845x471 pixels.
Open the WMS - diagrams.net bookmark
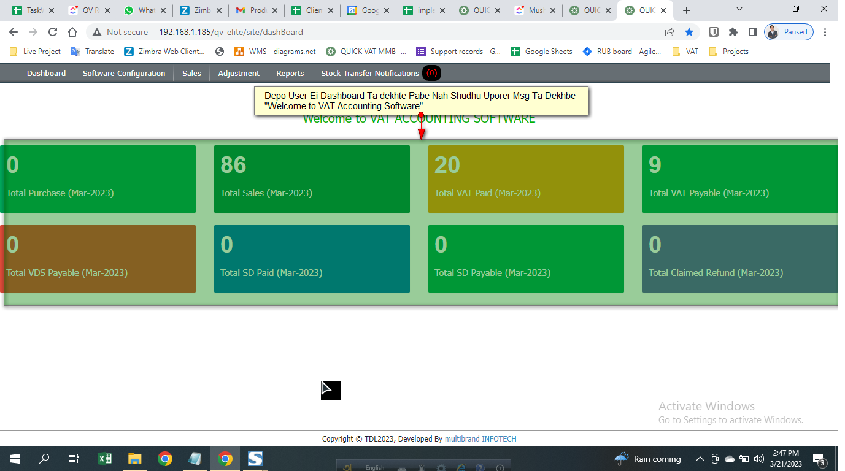(275, 52)
